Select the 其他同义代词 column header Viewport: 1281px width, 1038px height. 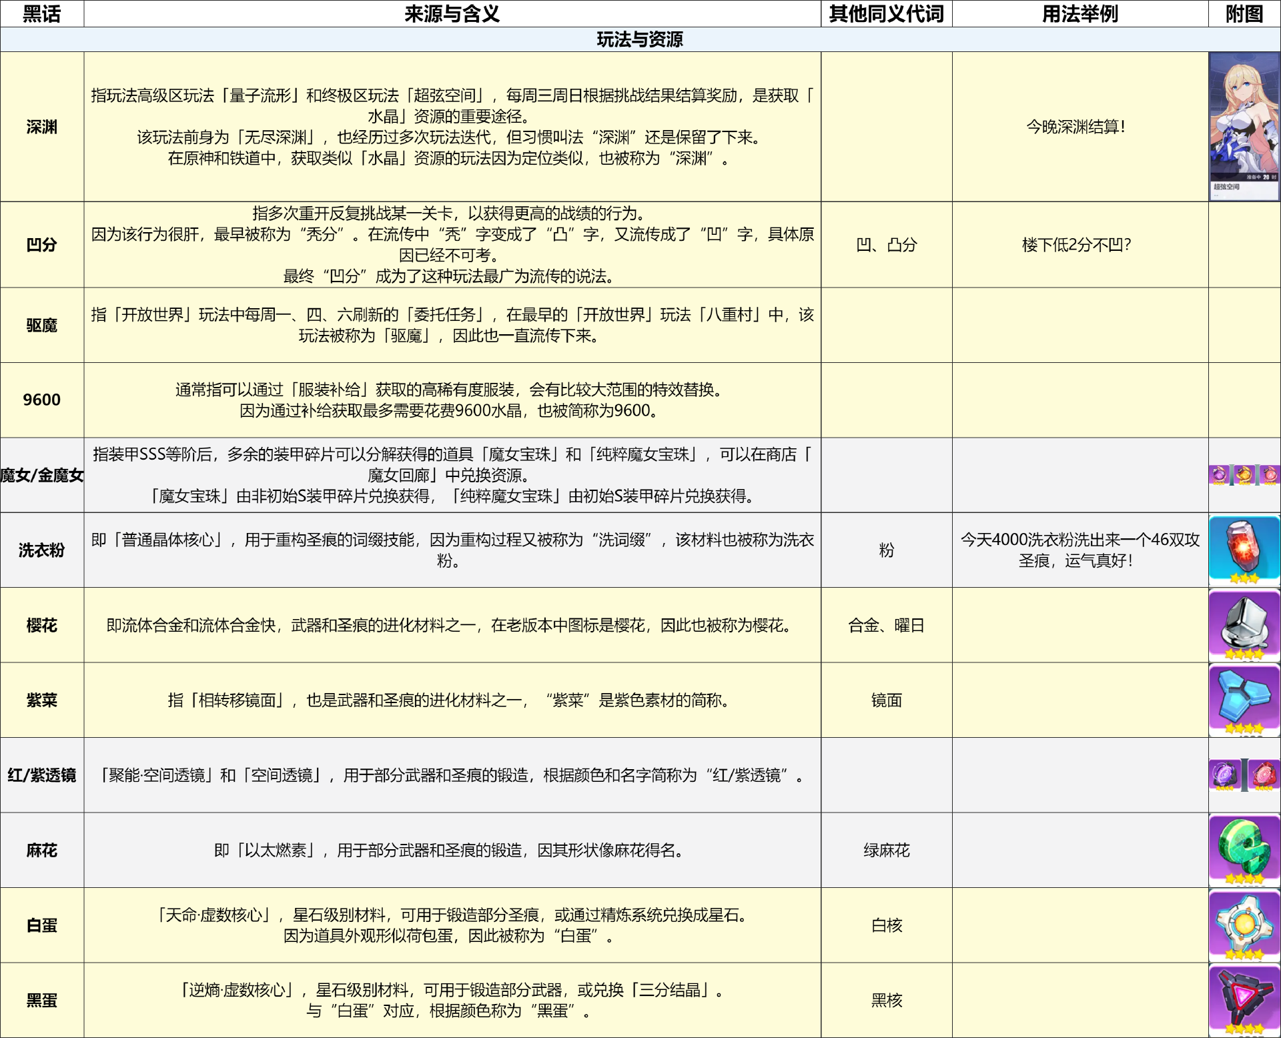(887, 13)
